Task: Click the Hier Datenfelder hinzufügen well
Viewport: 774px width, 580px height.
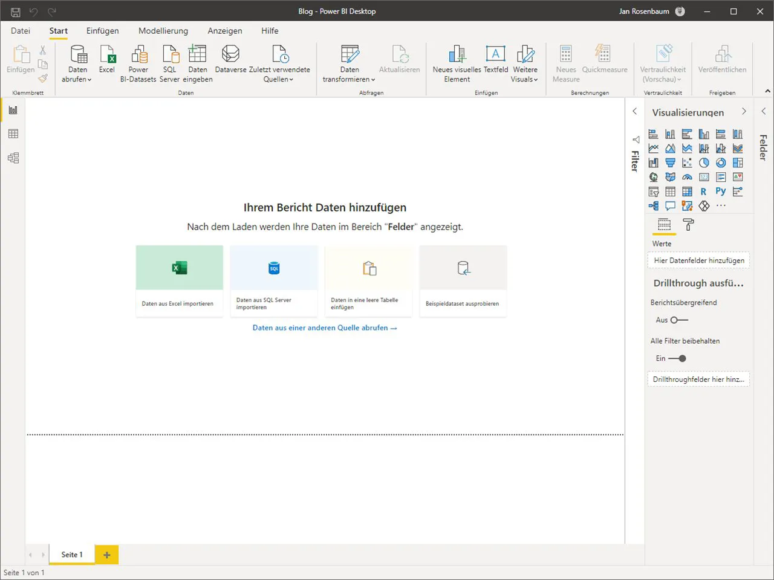Action: (698, 260)
